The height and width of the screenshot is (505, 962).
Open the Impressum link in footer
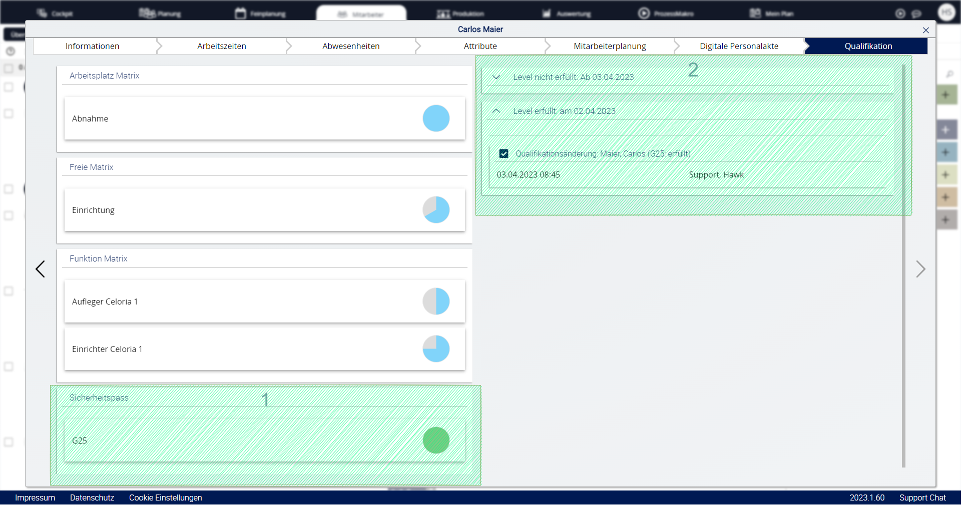[x=35, y=498]
